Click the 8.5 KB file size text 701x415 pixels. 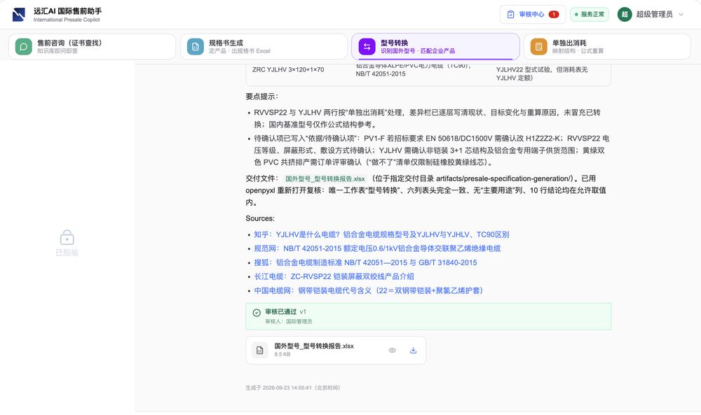[282, 354]
